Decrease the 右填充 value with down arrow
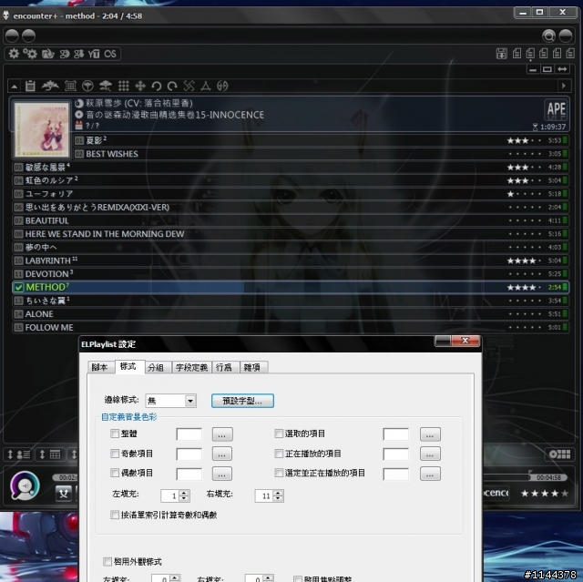The image size is (583, 582). pos(278,498)
